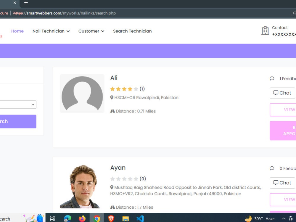
Task: Click the Mushtaq Baig Shaheed Road address
Action: (x=186, y=190)
